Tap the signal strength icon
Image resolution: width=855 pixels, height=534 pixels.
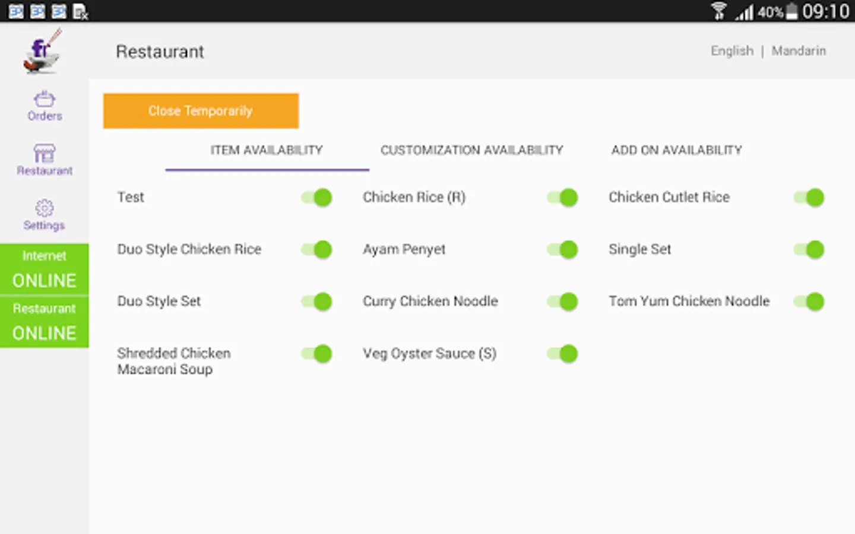(745, 11)
